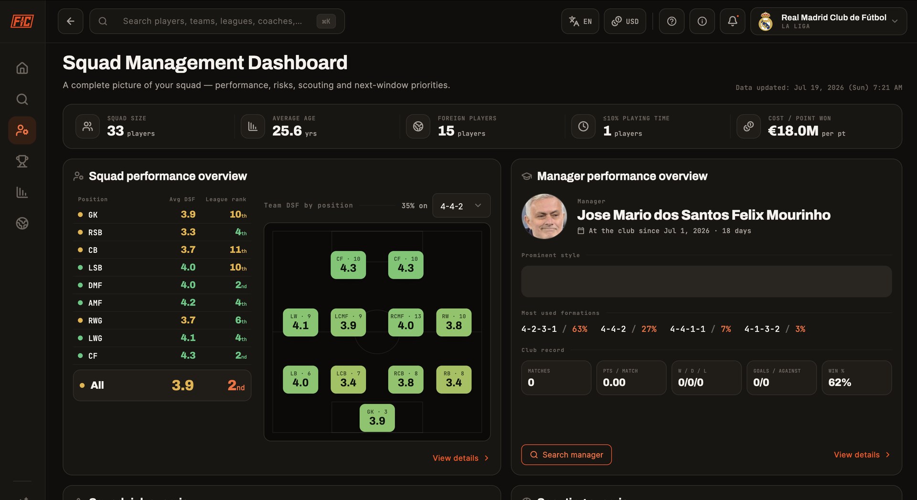The height and width of the screenshot is (500, 917).
Task: Select the CB position row
Action: [162, 250]
